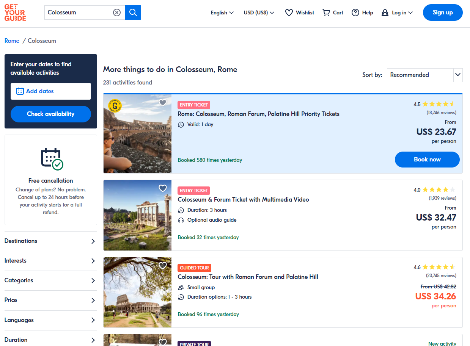Click the 4.5 star rating of first listing
This screenshot has width=470, height=346.
pos(435,104)
